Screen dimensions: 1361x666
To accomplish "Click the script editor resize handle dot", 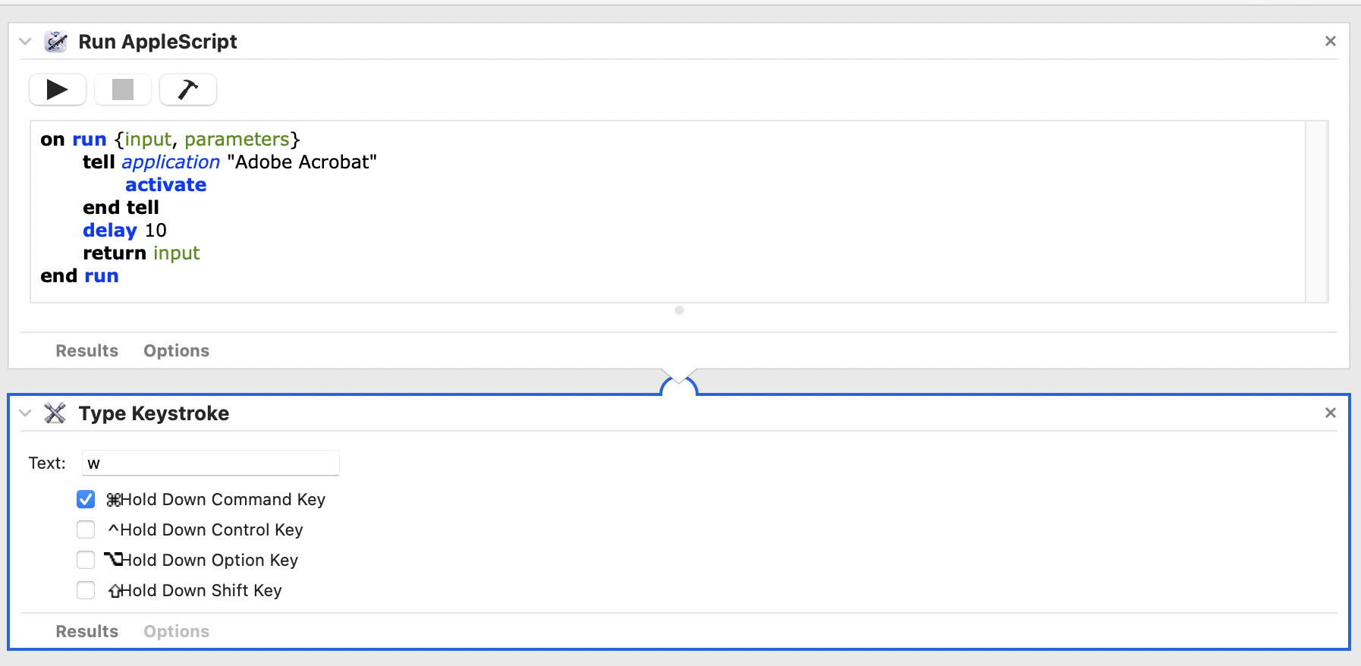I will [679, 310].
